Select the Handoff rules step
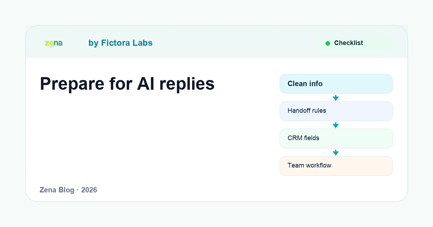Viewport: 433px width, 227px height. click(336, 111)
